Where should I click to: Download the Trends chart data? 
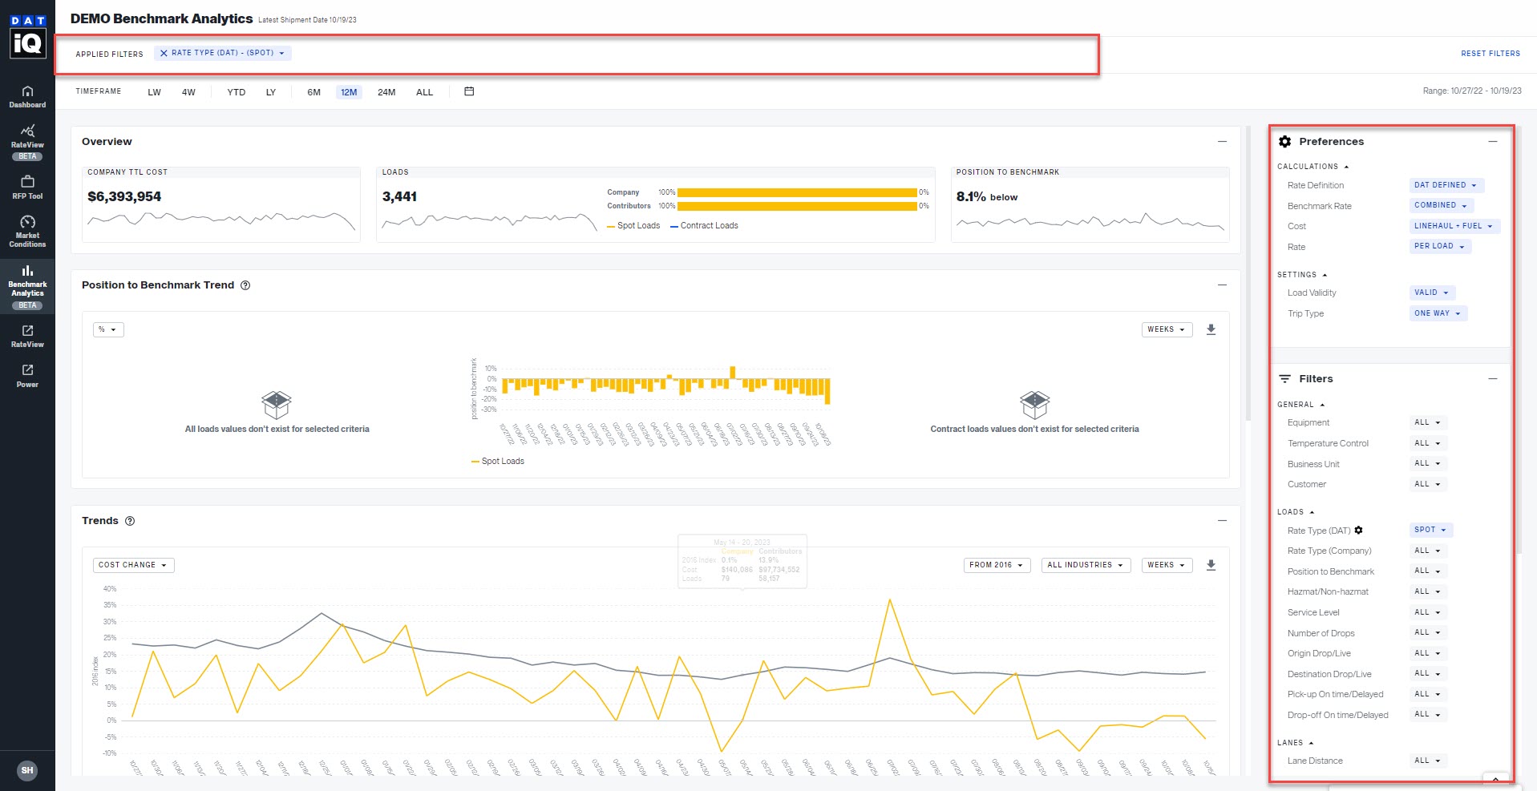click(1211, 565)
